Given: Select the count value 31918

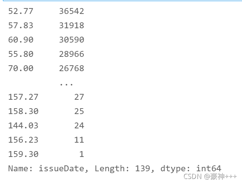Looking at the screenshot, I should (71, 25).
